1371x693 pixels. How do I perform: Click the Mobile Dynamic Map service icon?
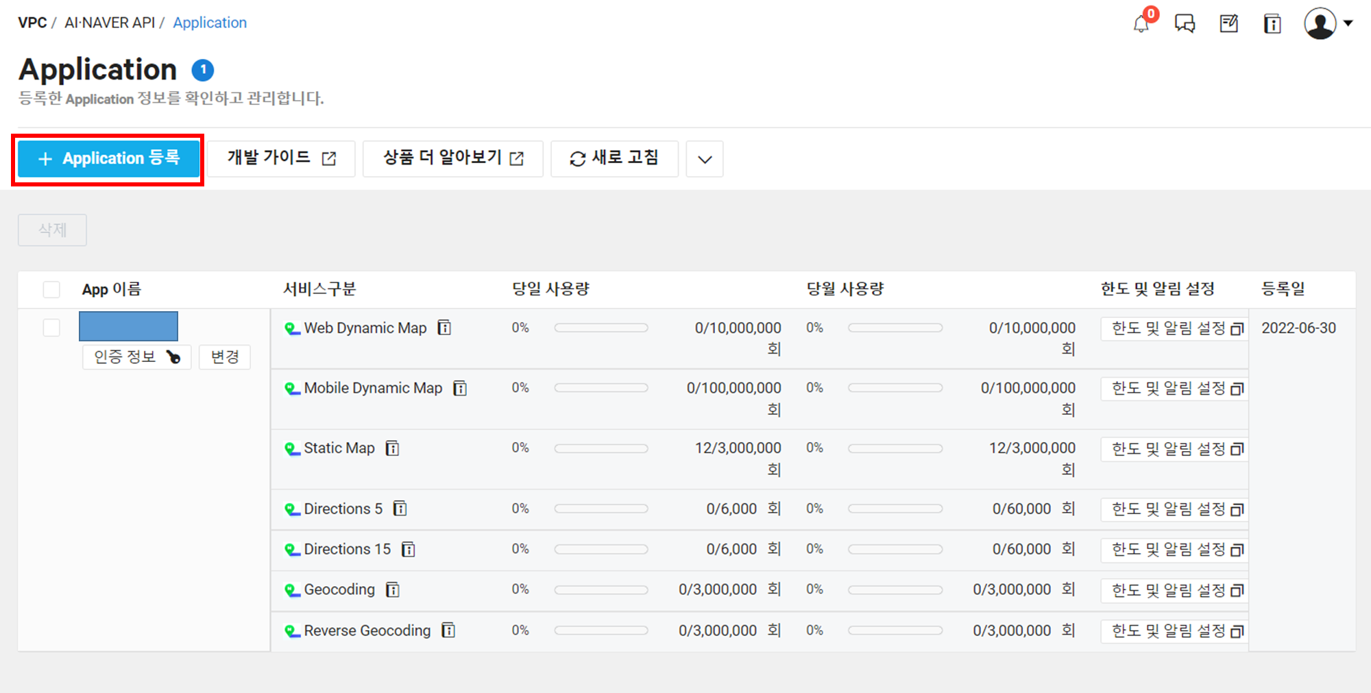(293, 389)
